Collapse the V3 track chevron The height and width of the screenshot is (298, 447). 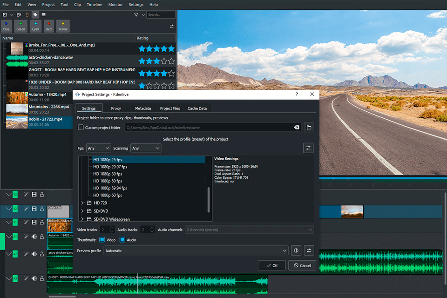8,195
